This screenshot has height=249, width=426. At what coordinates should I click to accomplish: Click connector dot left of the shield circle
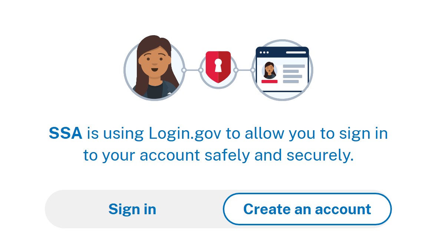(201, 70)
